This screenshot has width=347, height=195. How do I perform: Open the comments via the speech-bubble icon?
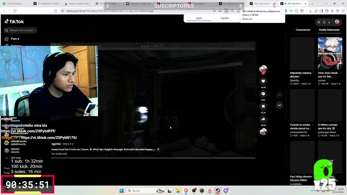263,94
